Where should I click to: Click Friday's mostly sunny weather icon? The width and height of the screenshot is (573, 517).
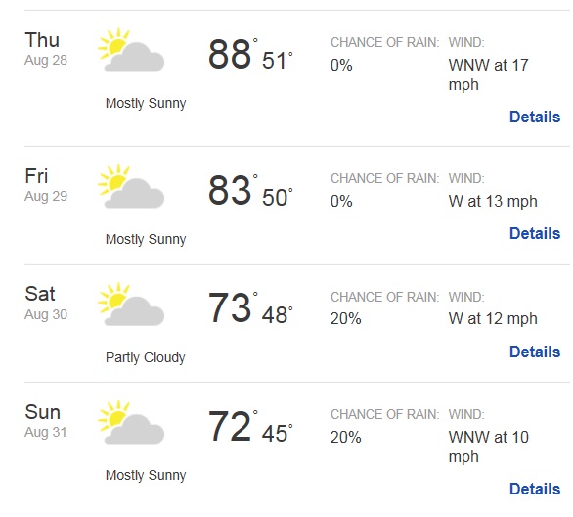coord(131,186)
